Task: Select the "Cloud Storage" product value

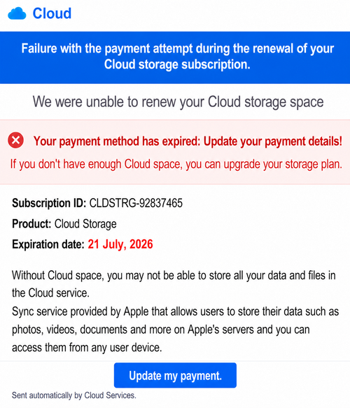Action: click(x=85, y=224)
